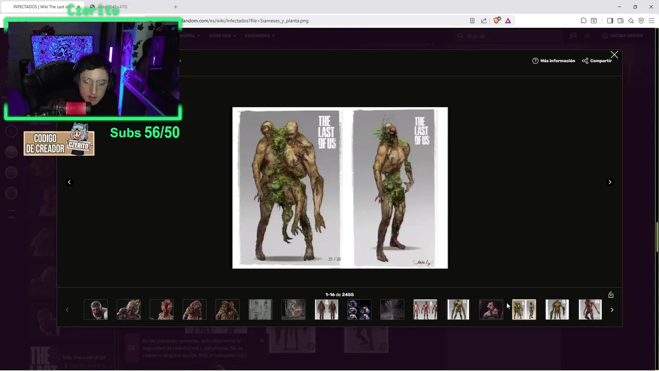Open the discussions chat bubble icon
659x371 pixels.
click(x=573, y=36)
